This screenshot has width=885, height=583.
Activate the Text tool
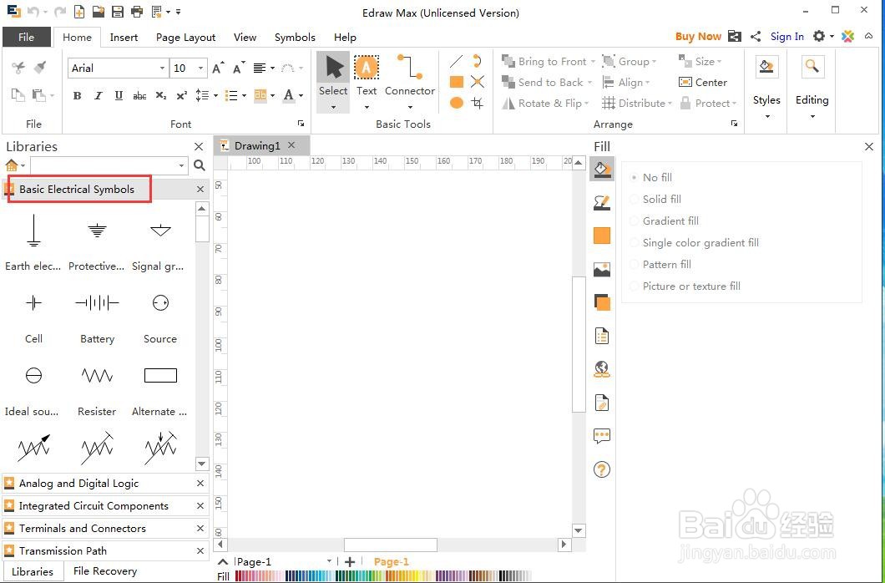coord(367,82)
